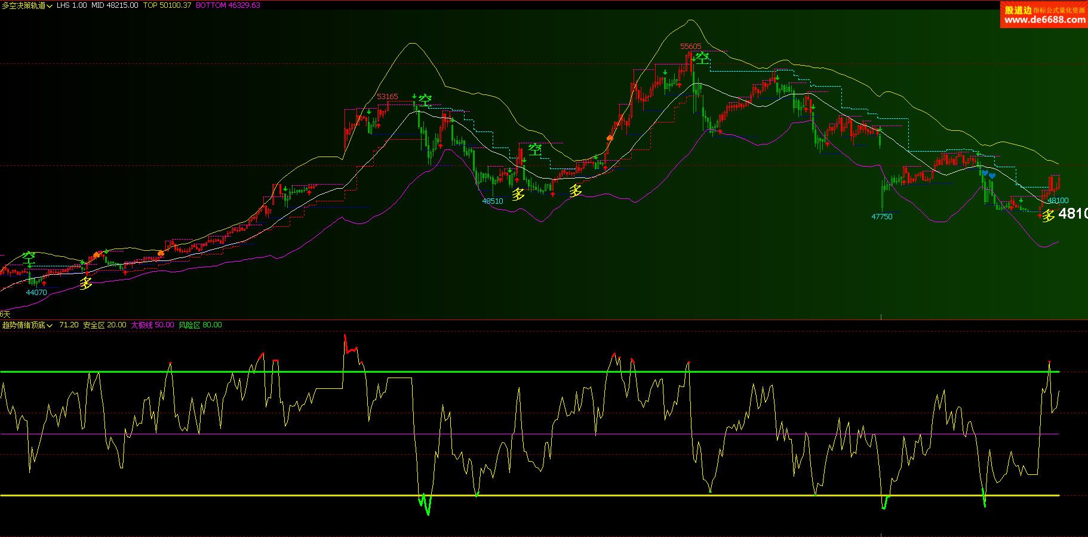Screen dimensions: 1088x537
Task: Click the 太极线 50.00 label
Action: [x=152, y=325]
